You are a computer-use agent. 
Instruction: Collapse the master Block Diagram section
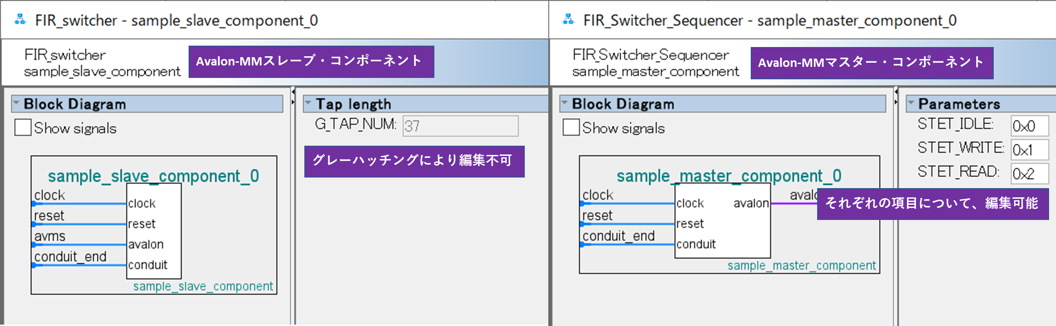click(x=564, y=104)
